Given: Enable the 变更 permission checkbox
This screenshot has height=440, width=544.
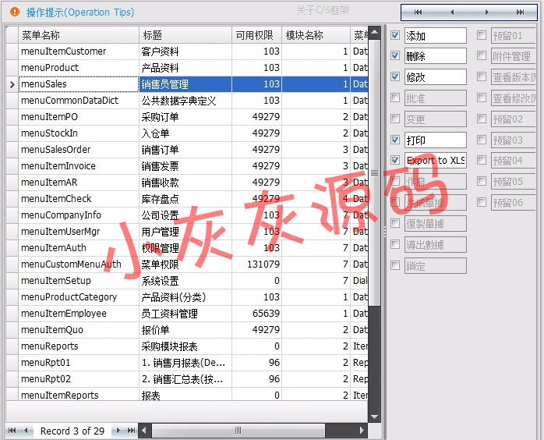Looking at the screenshot, I should coord(395,119).
